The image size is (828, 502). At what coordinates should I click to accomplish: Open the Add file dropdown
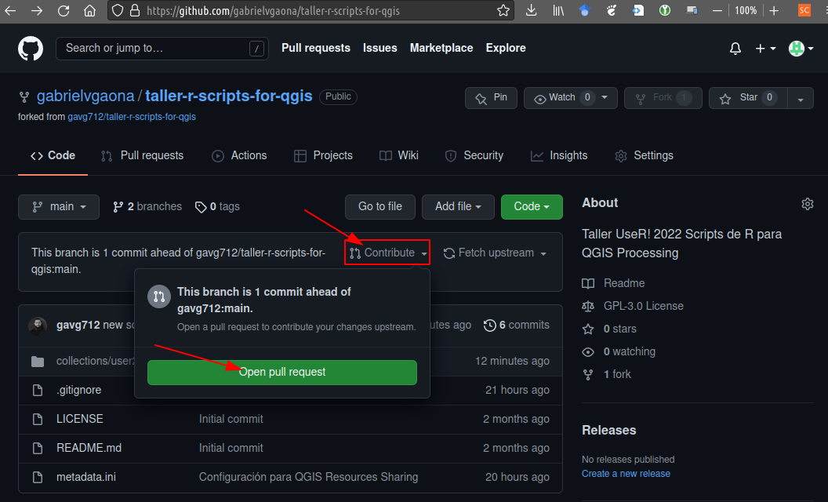(x=458, y=206)
